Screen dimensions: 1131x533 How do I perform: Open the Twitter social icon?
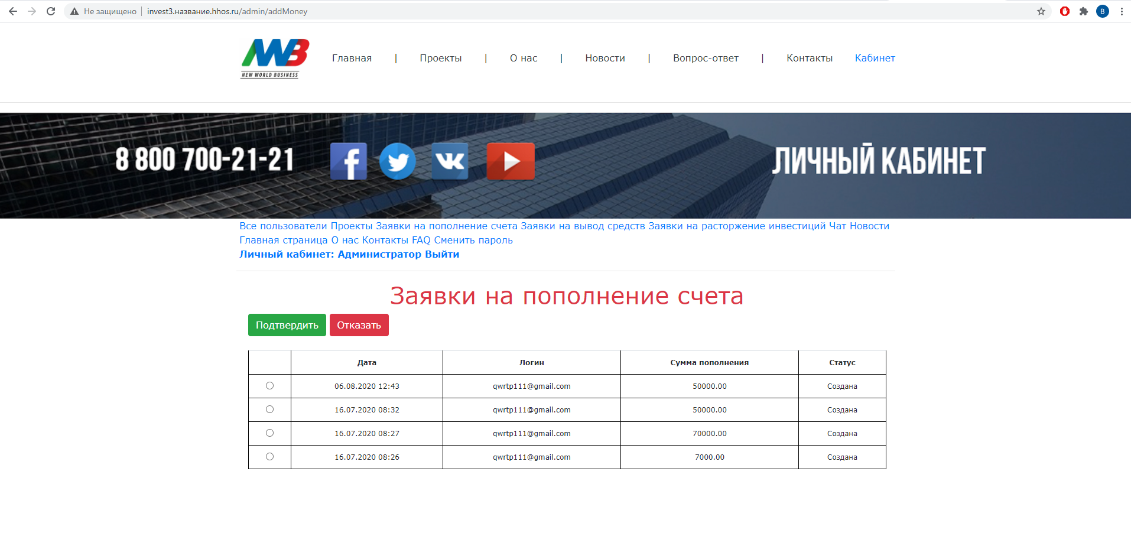click(397, 161)
